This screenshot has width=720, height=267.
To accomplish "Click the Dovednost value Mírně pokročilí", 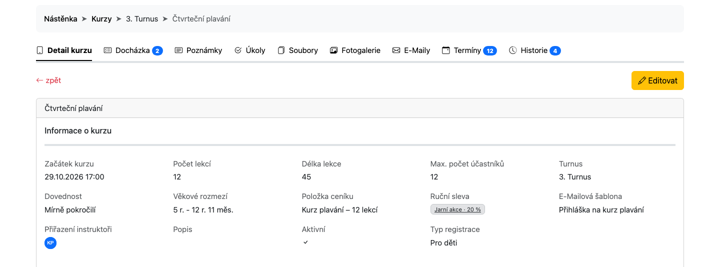I will pyautogui.click(x=69, y=210).
